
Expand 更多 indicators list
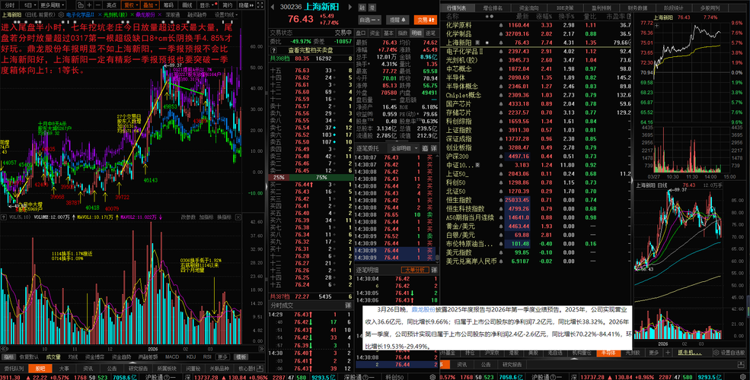coord(222,356)
